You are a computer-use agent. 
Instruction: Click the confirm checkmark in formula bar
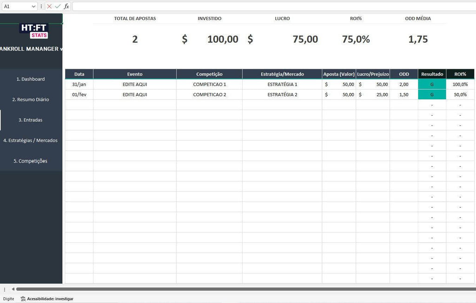click(58, 7)
